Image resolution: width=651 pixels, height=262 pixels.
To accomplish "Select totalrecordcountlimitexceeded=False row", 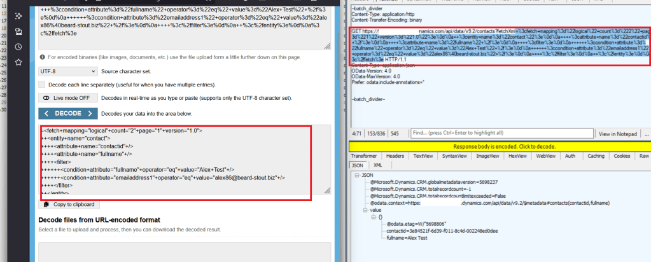I will click(x=437, y=196).
